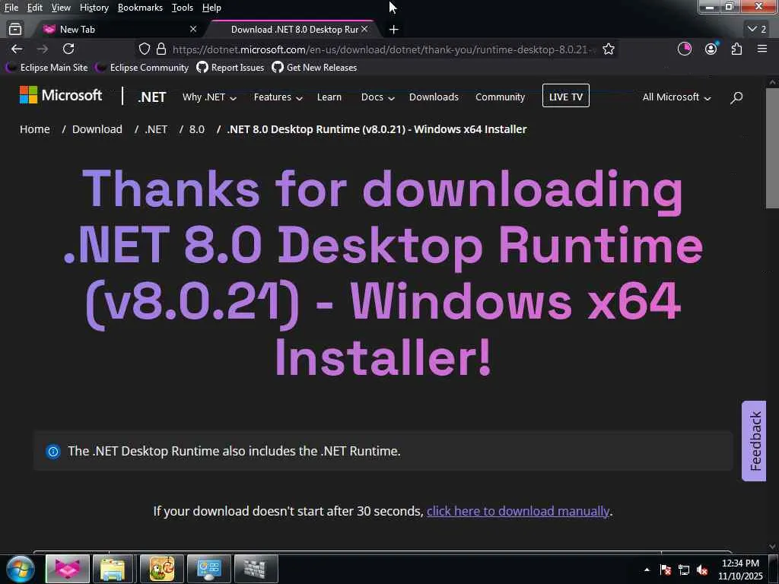Bookmark this page with the star

[x=608, y=49]
